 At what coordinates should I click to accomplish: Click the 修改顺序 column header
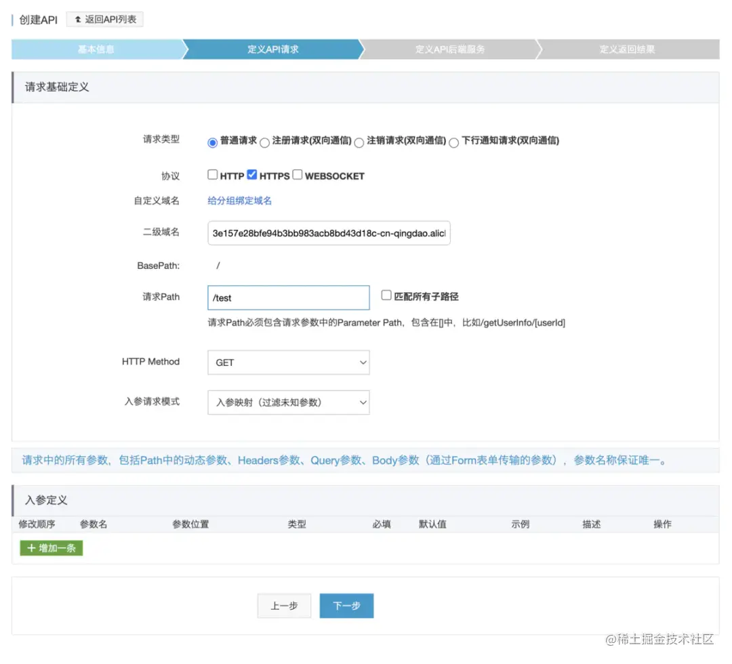pyautogui.click(x=37, y=524)
